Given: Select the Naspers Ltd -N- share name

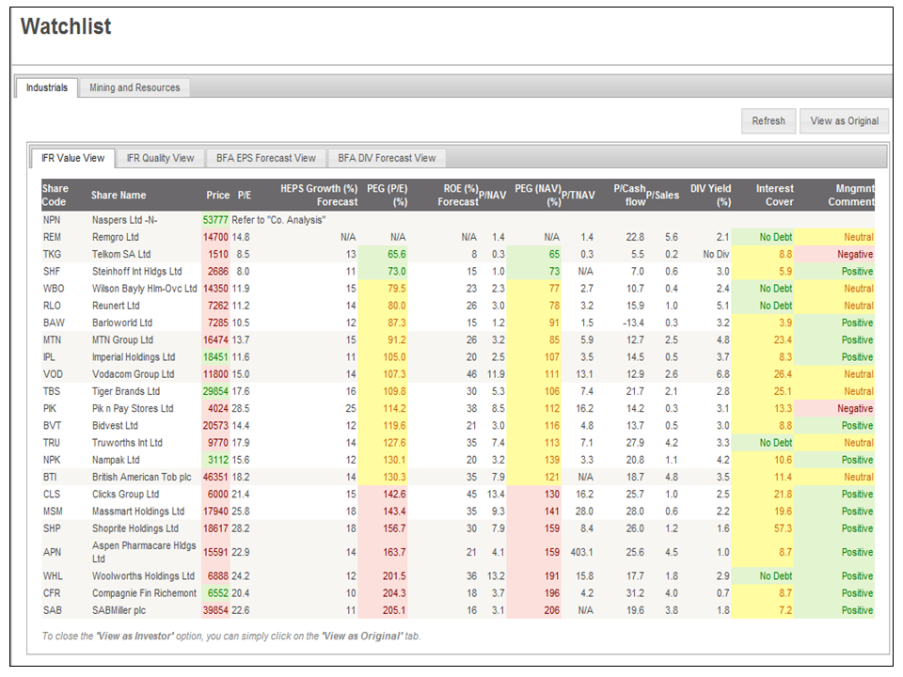Looking at the screenshot, I should [x=124, y=220].
